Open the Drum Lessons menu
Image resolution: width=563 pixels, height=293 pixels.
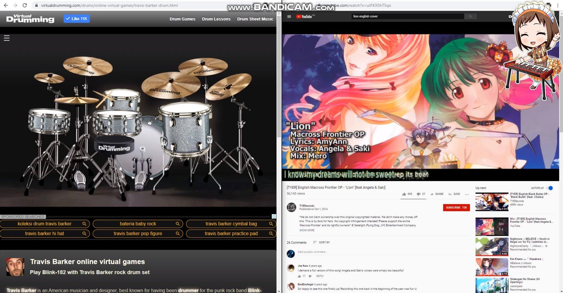click(216, 19)
